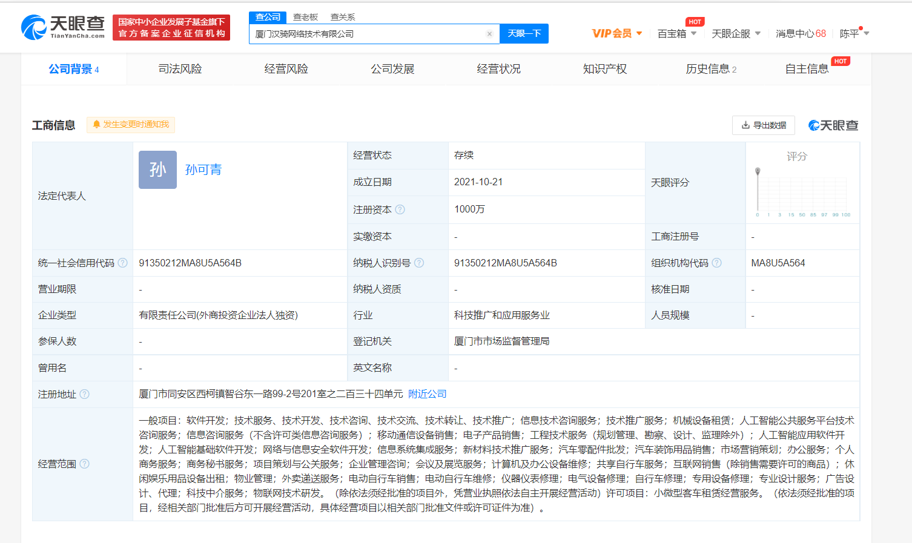Image resolution: width=912 pixels, height=543 pixels.
Task: Expand the 百宝箱 menu
Action: (677, 33)
